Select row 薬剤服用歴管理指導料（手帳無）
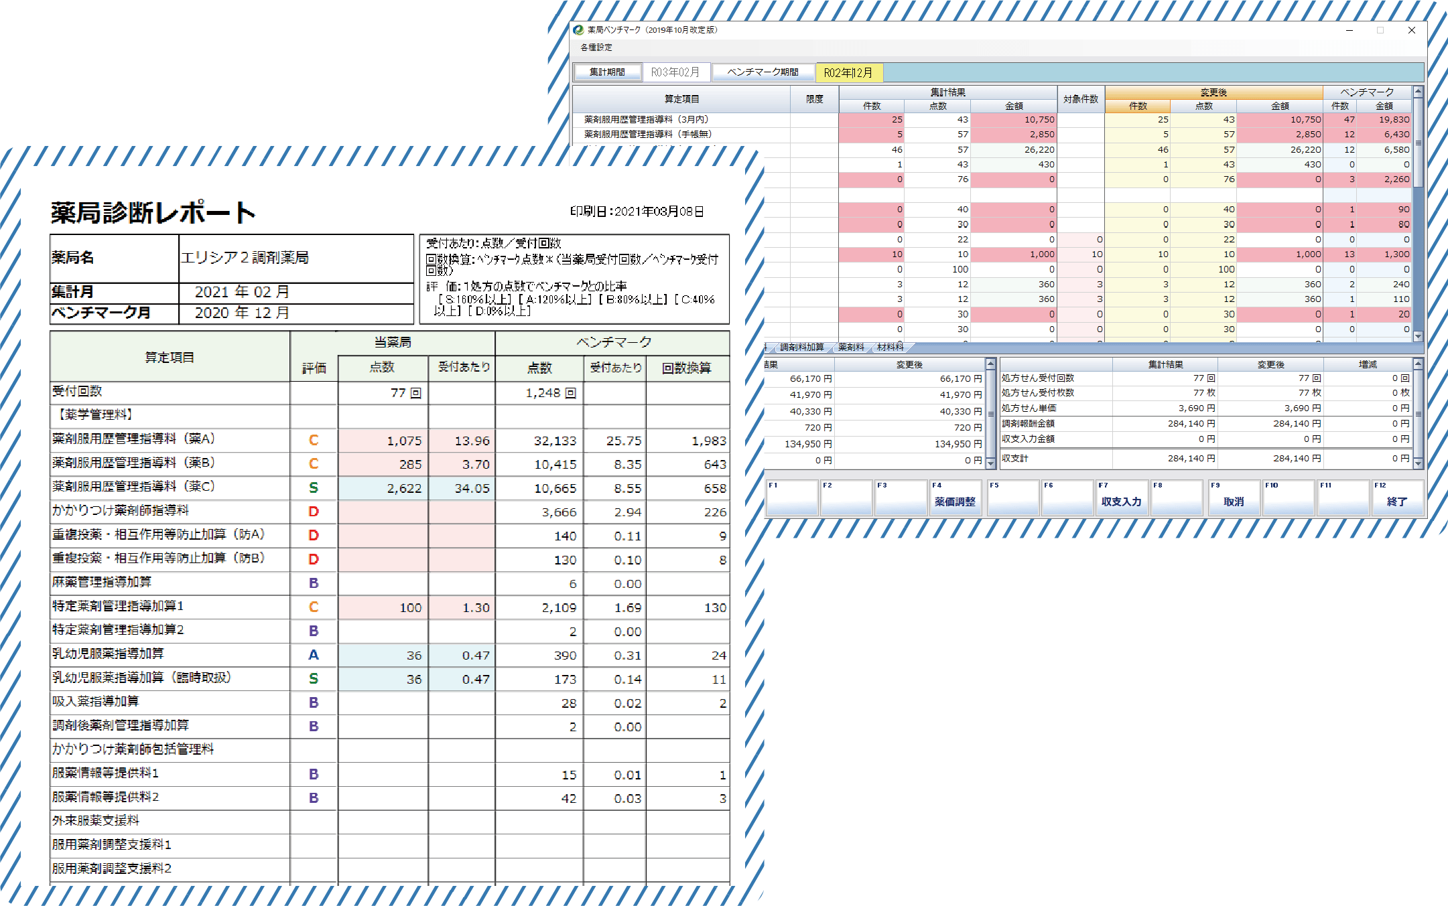This screenshot has width=1448, height=906. [681, 134]
